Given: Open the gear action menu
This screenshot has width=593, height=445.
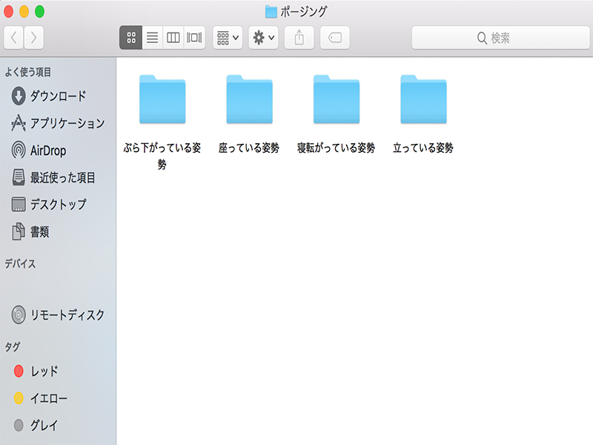Looking at the screenshot, I should point(264,38).
